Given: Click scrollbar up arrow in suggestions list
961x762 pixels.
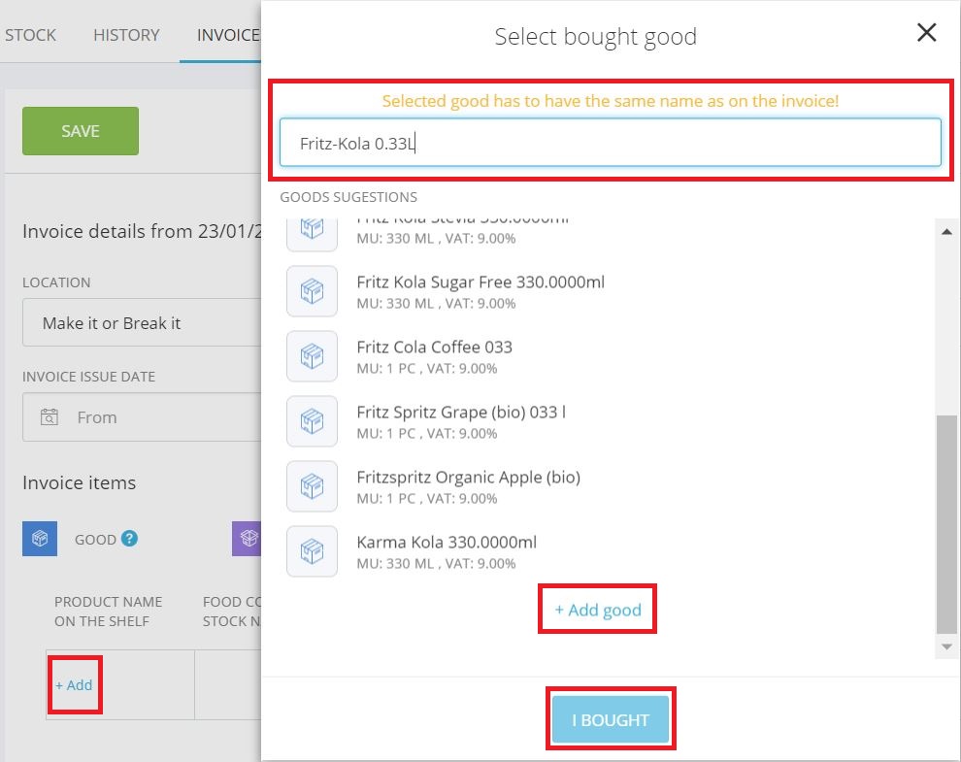Looking at the screenshot, I should tap(946, 232).
